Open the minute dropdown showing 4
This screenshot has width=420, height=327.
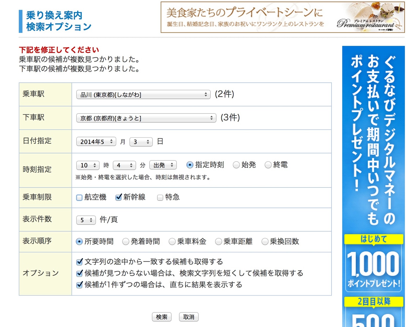coord(124,165)
